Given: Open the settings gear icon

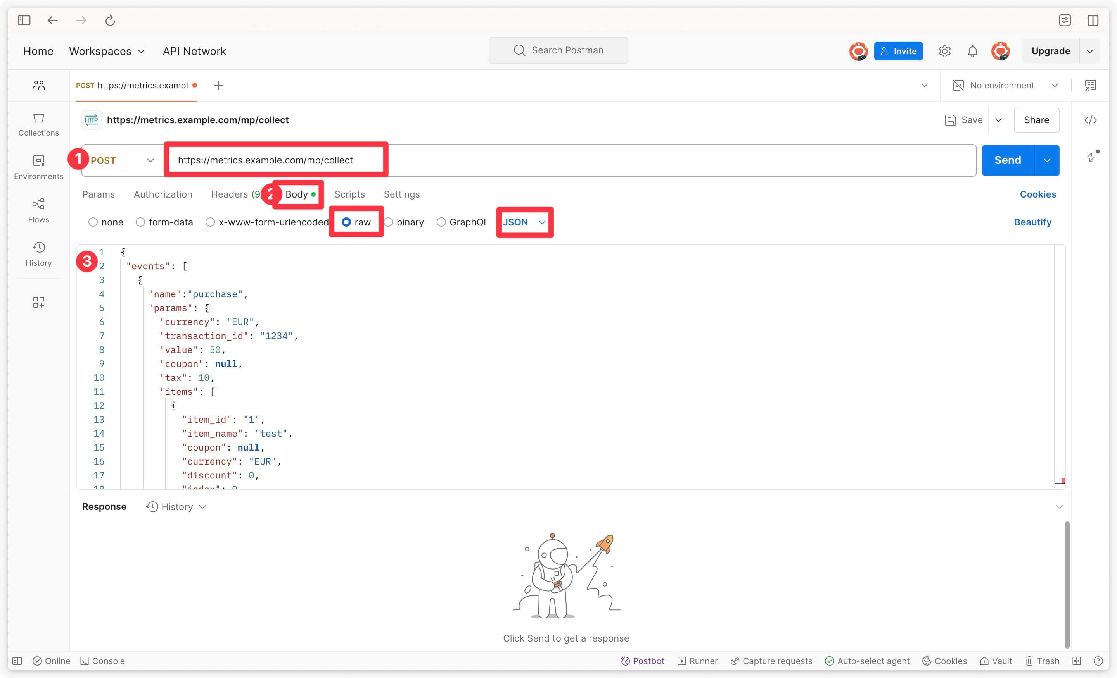Looking at the screenshot, I should coord(944,51).
